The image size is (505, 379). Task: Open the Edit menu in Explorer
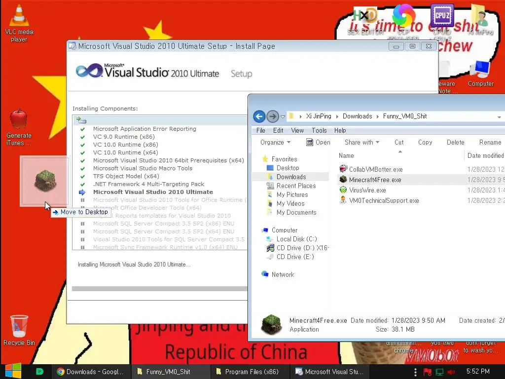point(278,130)
